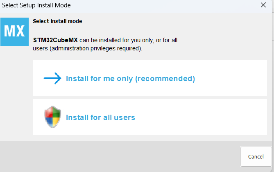Click the blue arrow icon

tap(52, 79)
